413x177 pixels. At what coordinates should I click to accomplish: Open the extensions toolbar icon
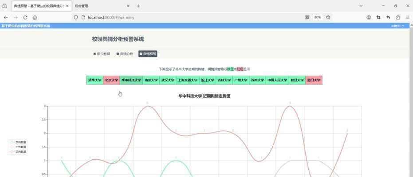[398, 17]
